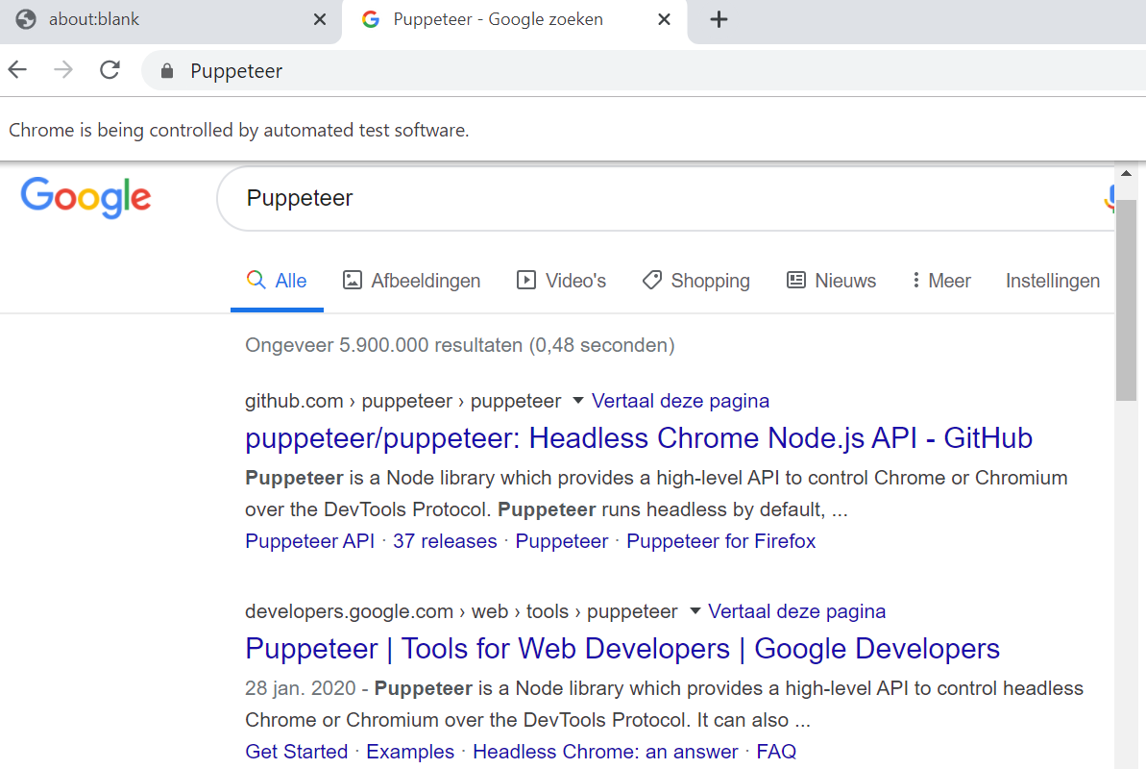Screen dimensions: 1146x769
Task: Select the Puppeteer - Google zoeken tab
Action: coord(515,21)
